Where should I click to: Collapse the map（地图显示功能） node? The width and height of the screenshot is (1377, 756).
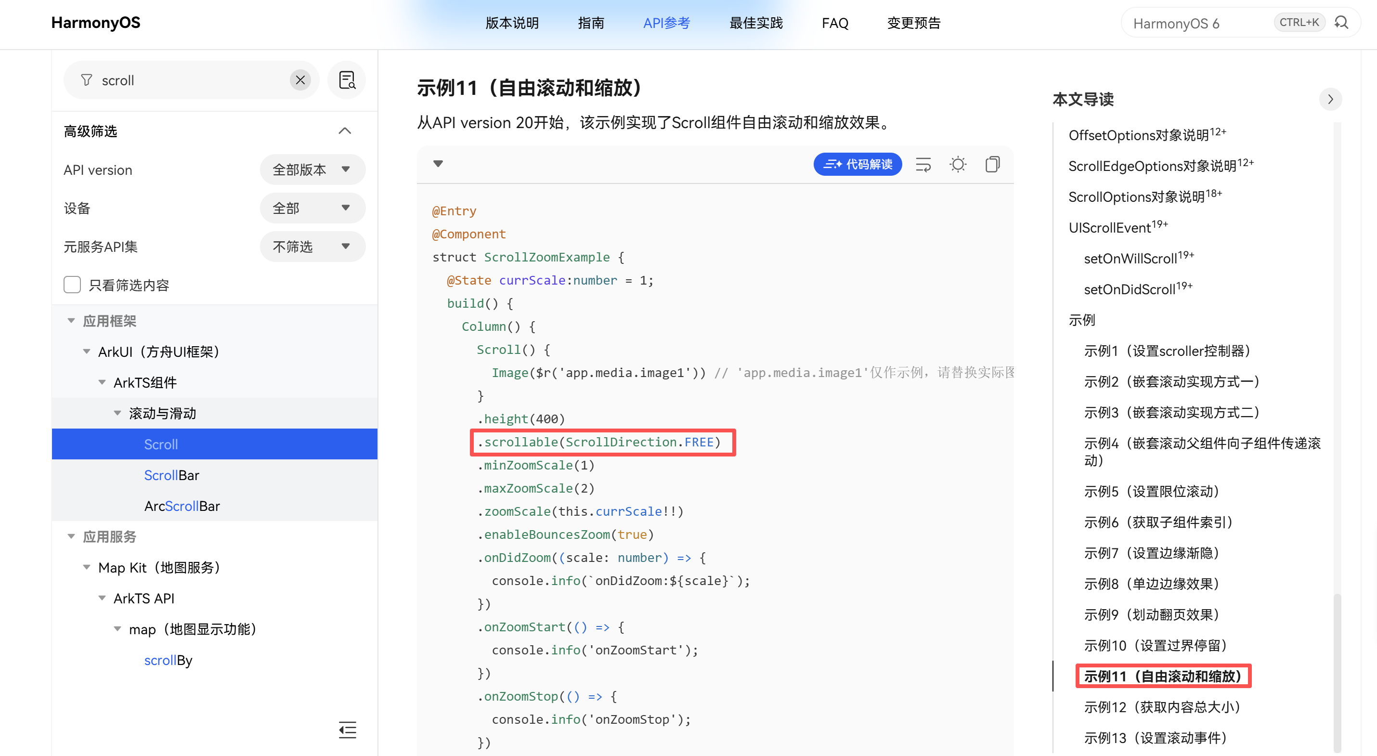(117, 629)
